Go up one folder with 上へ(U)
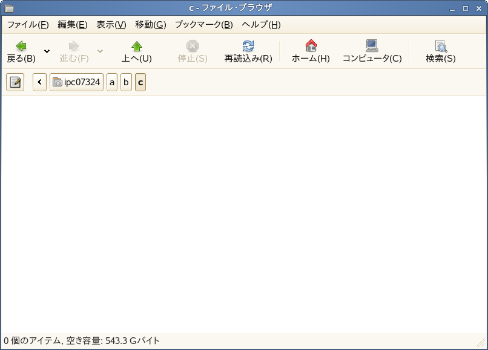Viewport: 488px width, 350px height. coord(136,51)
